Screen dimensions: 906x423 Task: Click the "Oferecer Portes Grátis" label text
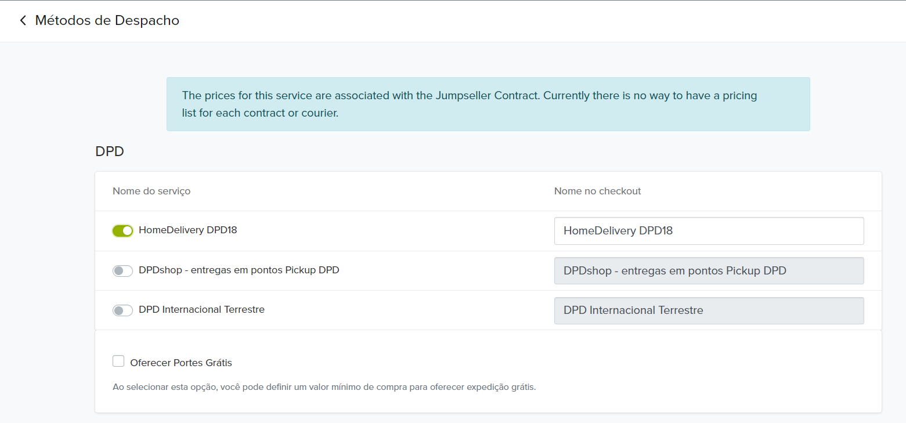click(181, 363)
